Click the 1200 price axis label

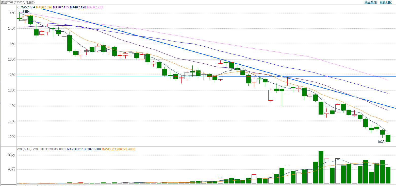point(12,90)
